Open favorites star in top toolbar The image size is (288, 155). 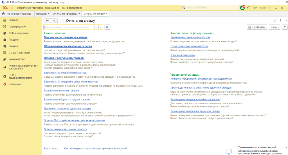pyautogui.click(x=255, y=8)
